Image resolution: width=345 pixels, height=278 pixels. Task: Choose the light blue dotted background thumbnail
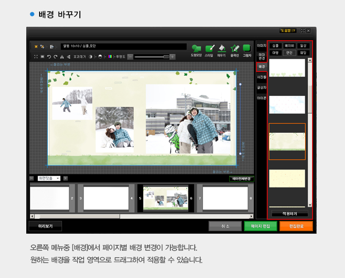[x=287, y=105]
